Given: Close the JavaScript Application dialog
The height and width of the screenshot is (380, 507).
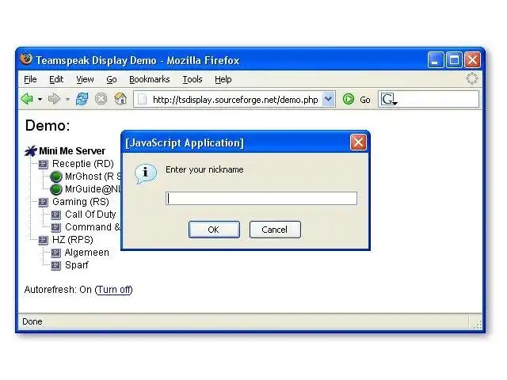Looking at the screenshot, I should pos(358,142).
